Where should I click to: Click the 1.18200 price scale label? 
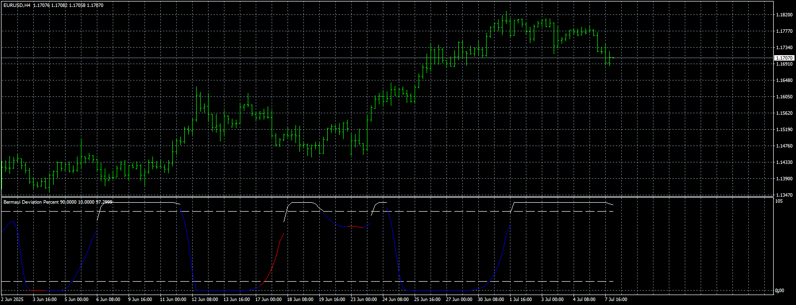(784, 15)
